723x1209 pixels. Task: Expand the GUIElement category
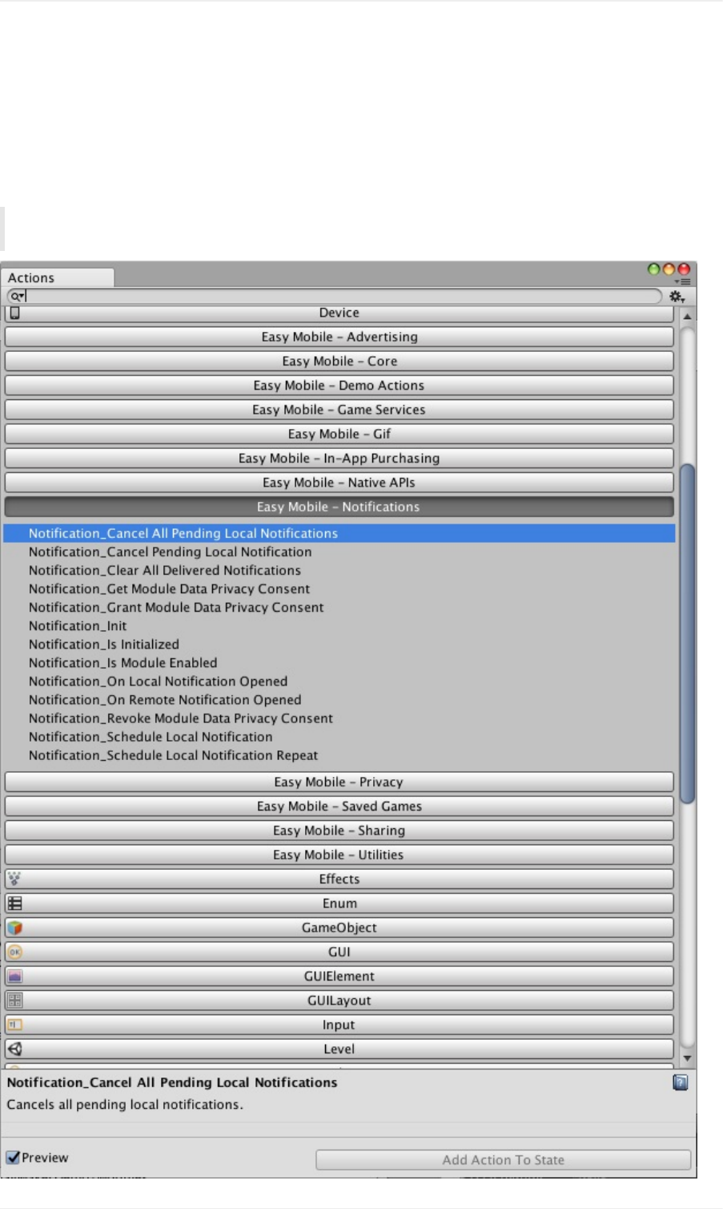[339, 976]
